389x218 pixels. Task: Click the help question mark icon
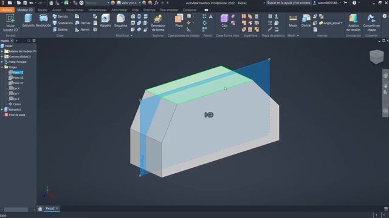click(x=354, y=3)
